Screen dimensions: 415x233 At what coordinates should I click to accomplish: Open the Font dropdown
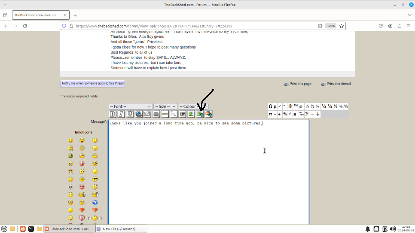tap(131, 106)
